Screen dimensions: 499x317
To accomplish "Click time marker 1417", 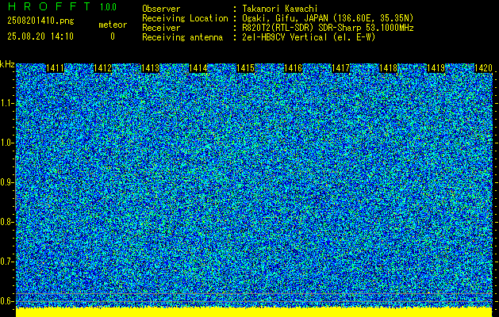I will tap(341, 68).
